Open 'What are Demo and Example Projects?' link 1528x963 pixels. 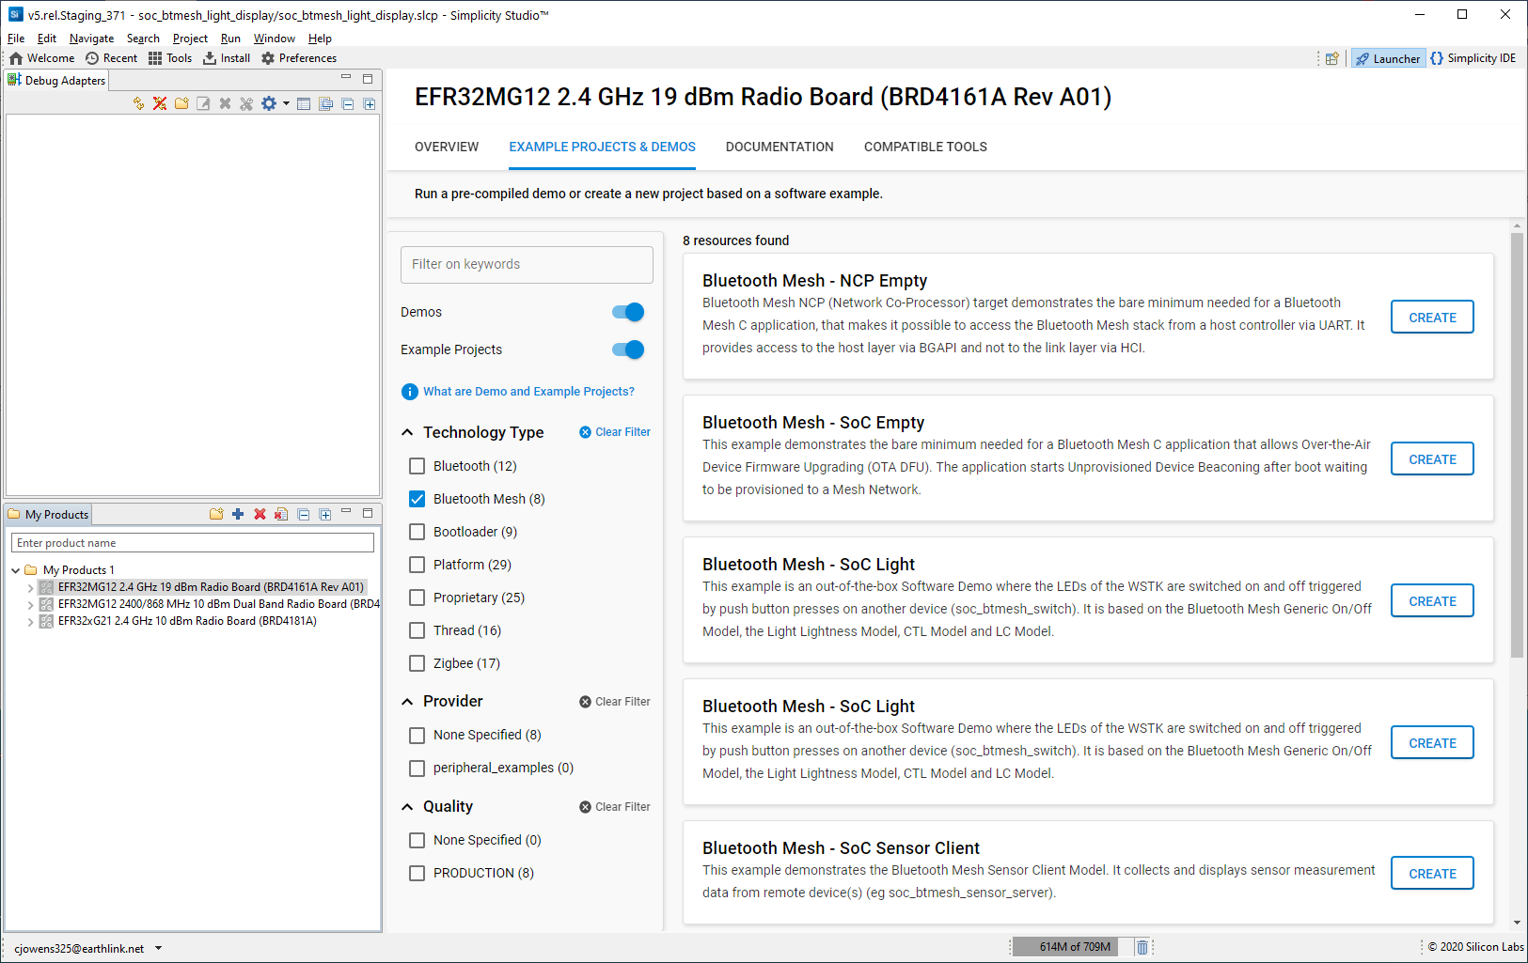(x=528, y=392)
